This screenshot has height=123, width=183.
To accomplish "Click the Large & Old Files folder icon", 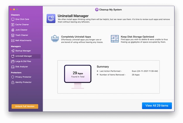I will 13,61.
